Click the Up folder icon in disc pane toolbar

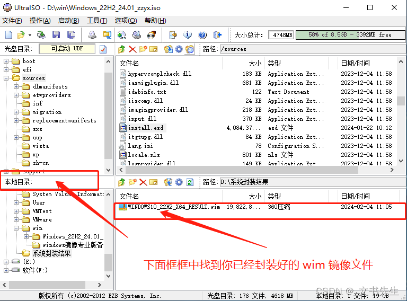pos(121,49)
